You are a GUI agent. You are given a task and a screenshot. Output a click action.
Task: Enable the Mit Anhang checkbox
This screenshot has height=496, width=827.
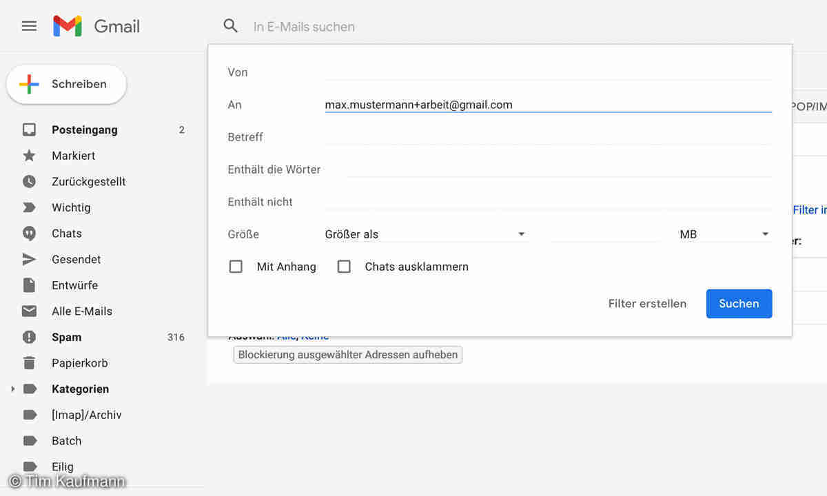tap(236, 267)
